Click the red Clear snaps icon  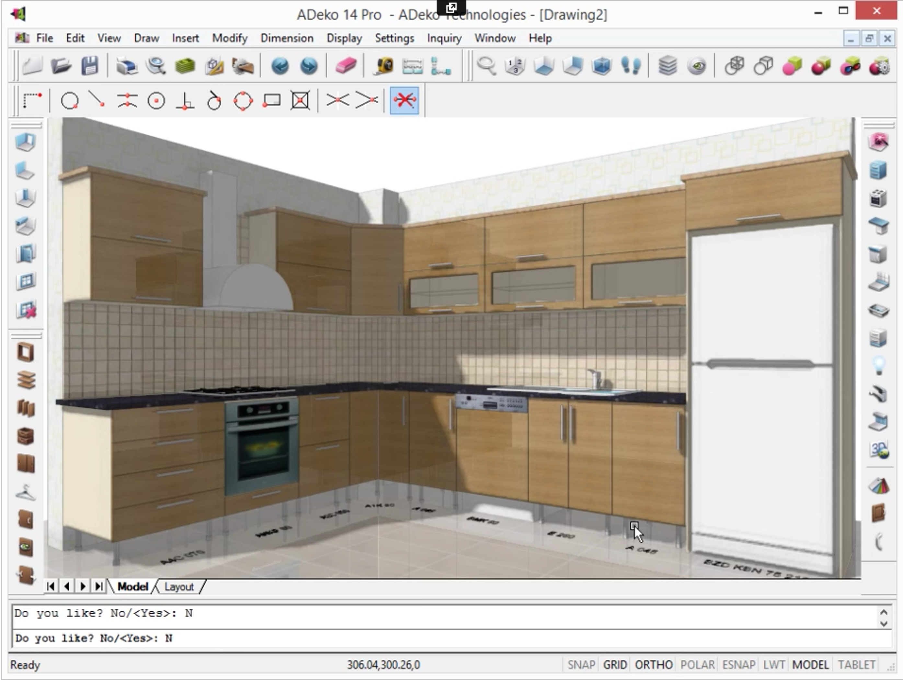click(x=404, y=100)
